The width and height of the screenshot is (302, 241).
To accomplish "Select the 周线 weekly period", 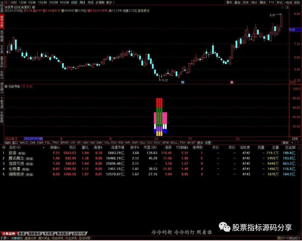I will click(82, 3).
